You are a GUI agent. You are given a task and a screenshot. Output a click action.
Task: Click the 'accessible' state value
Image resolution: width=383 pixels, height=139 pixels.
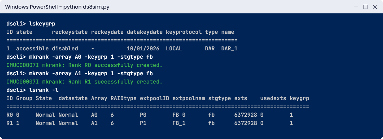(32, 49)
